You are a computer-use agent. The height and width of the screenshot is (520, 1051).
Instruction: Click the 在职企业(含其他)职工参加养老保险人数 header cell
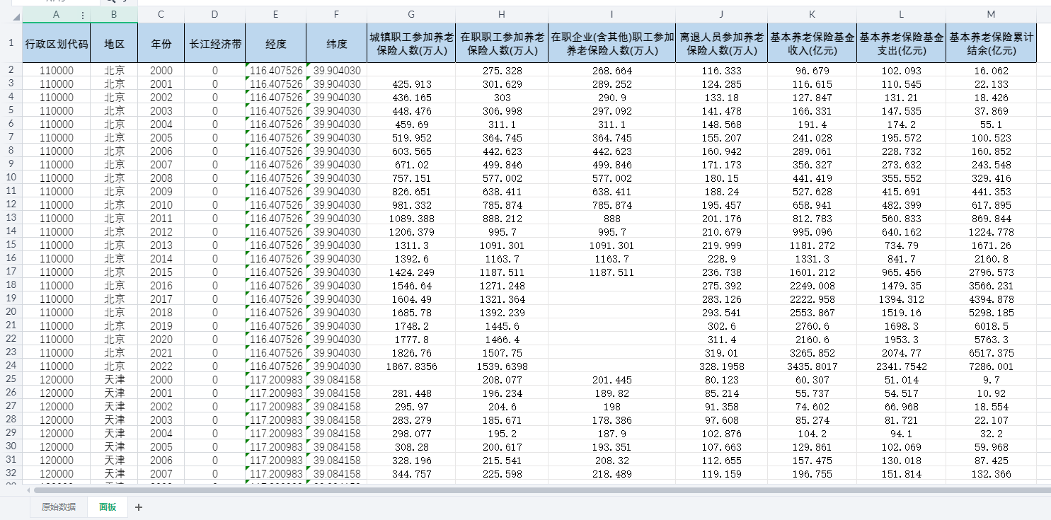(612, 43)
